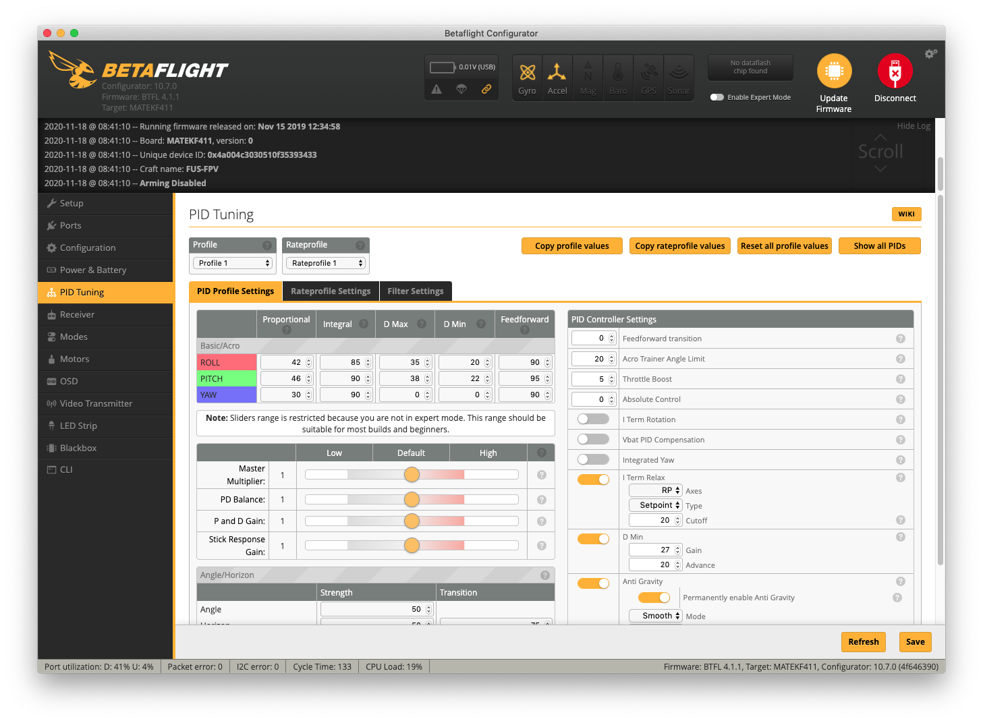Select the PID Profile Settings tab
This screenshot has height=723, width=983.
pyautogui.click(x=235, y=291)
